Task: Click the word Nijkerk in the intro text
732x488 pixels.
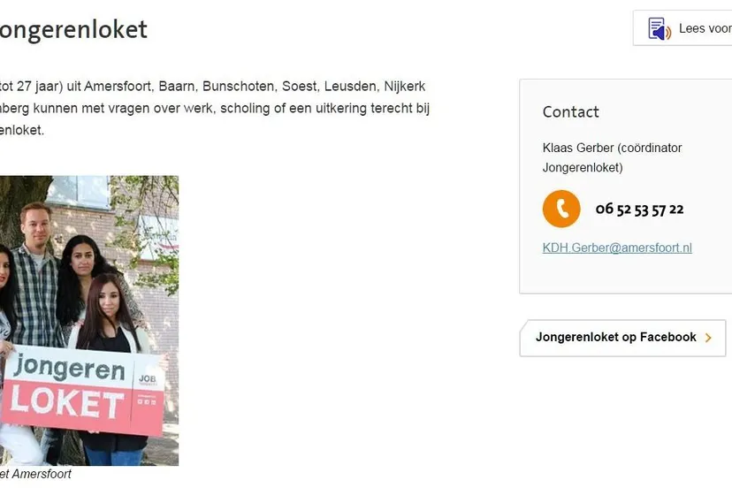Action: [404, 87]
